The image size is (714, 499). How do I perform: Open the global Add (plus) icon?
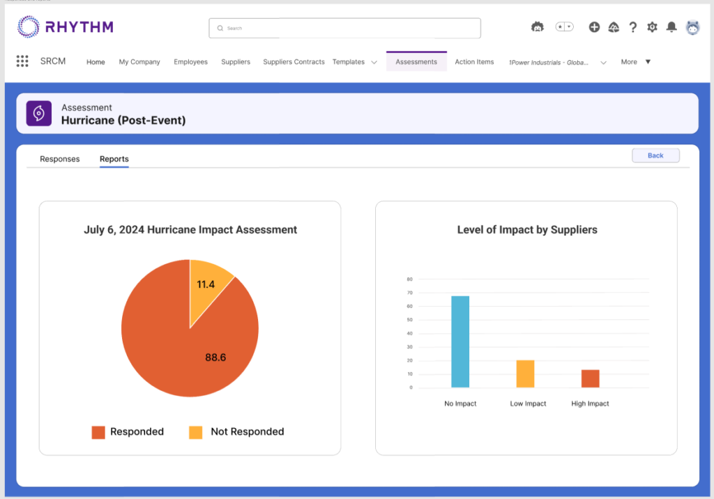594,27
